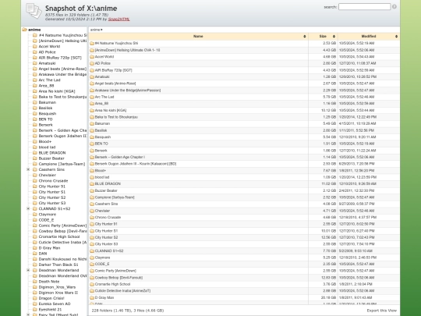Click folder icon of Area_88 in tree
Screen dimensions: 421x316
[35, 86]
